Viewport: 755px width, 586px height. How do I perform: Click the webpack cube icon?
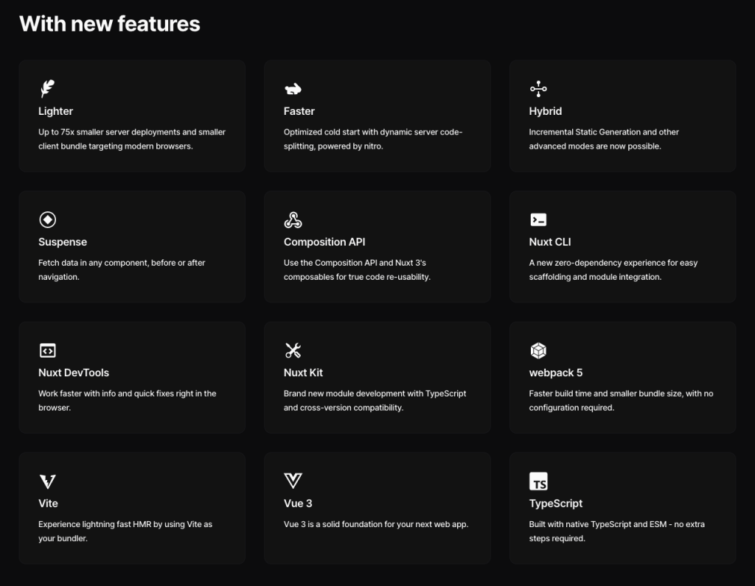538,350
